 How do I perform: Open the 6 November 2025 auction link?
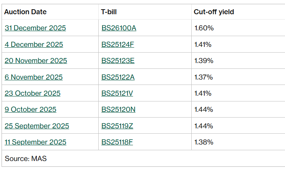click(x=33, y=77)
